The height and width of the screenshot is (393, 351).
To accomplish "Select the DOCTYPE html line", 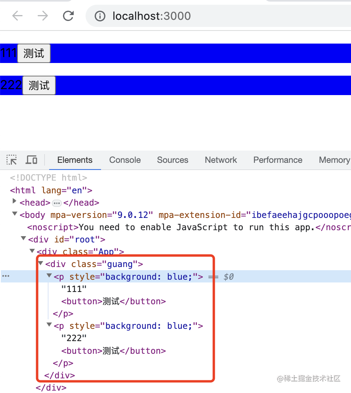I will click(48, 178).
